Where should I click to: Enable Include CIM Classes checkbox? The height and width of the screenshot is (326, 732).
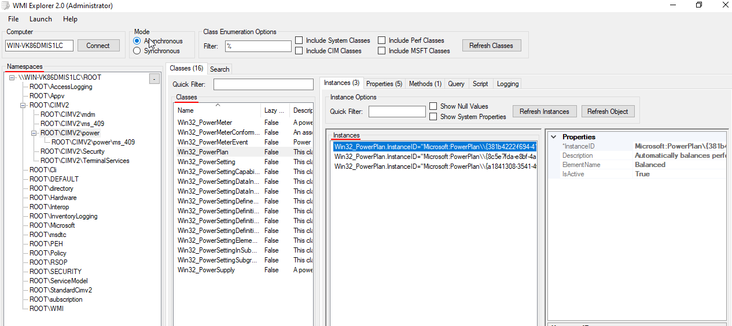tap(299, 51)
